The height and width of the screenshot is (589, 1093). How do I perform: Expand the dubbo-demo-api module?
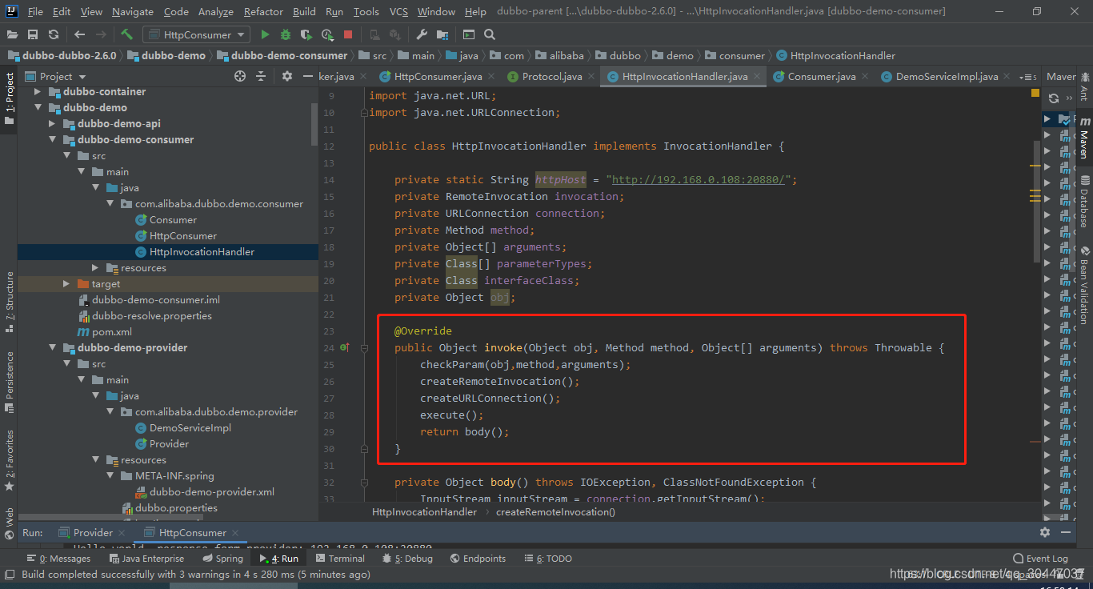[x=53, y=123]
